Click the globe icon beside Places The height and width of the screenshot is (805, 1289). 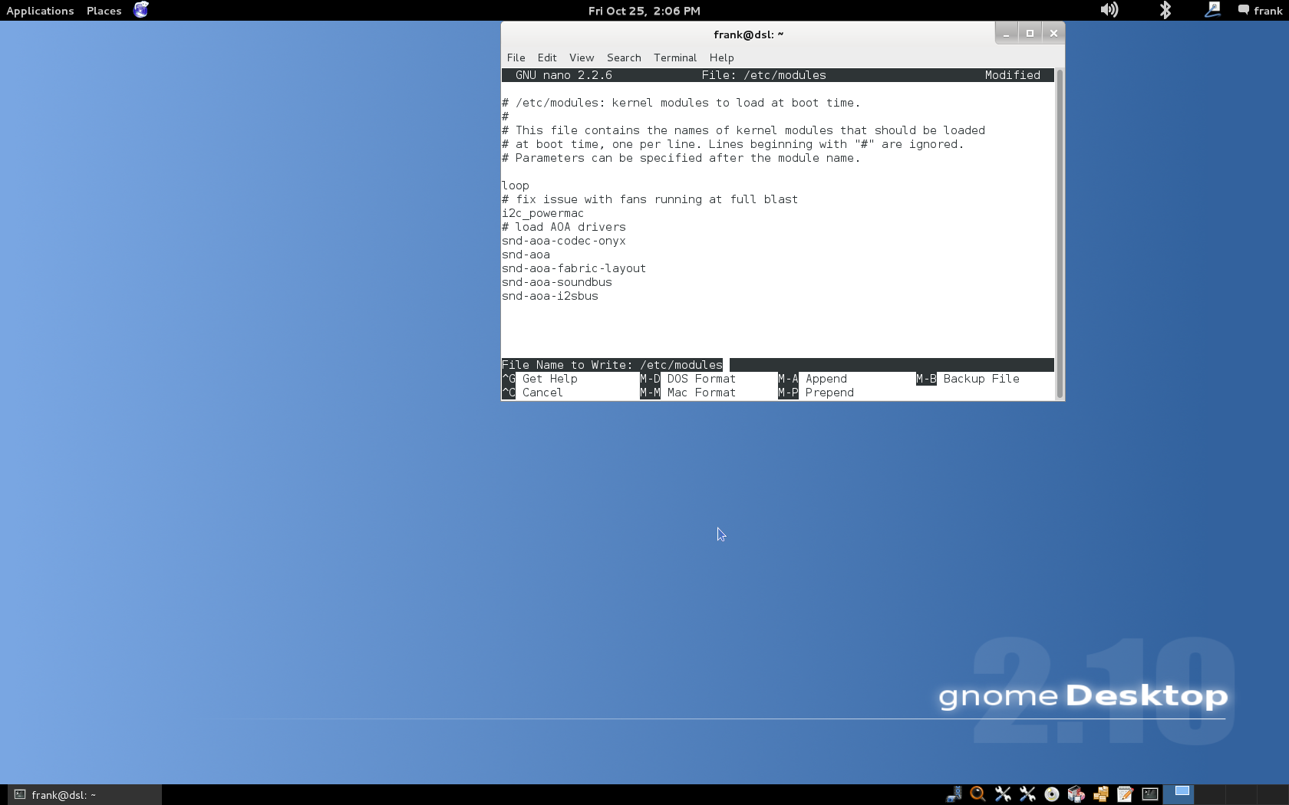(x=140, y=10)
